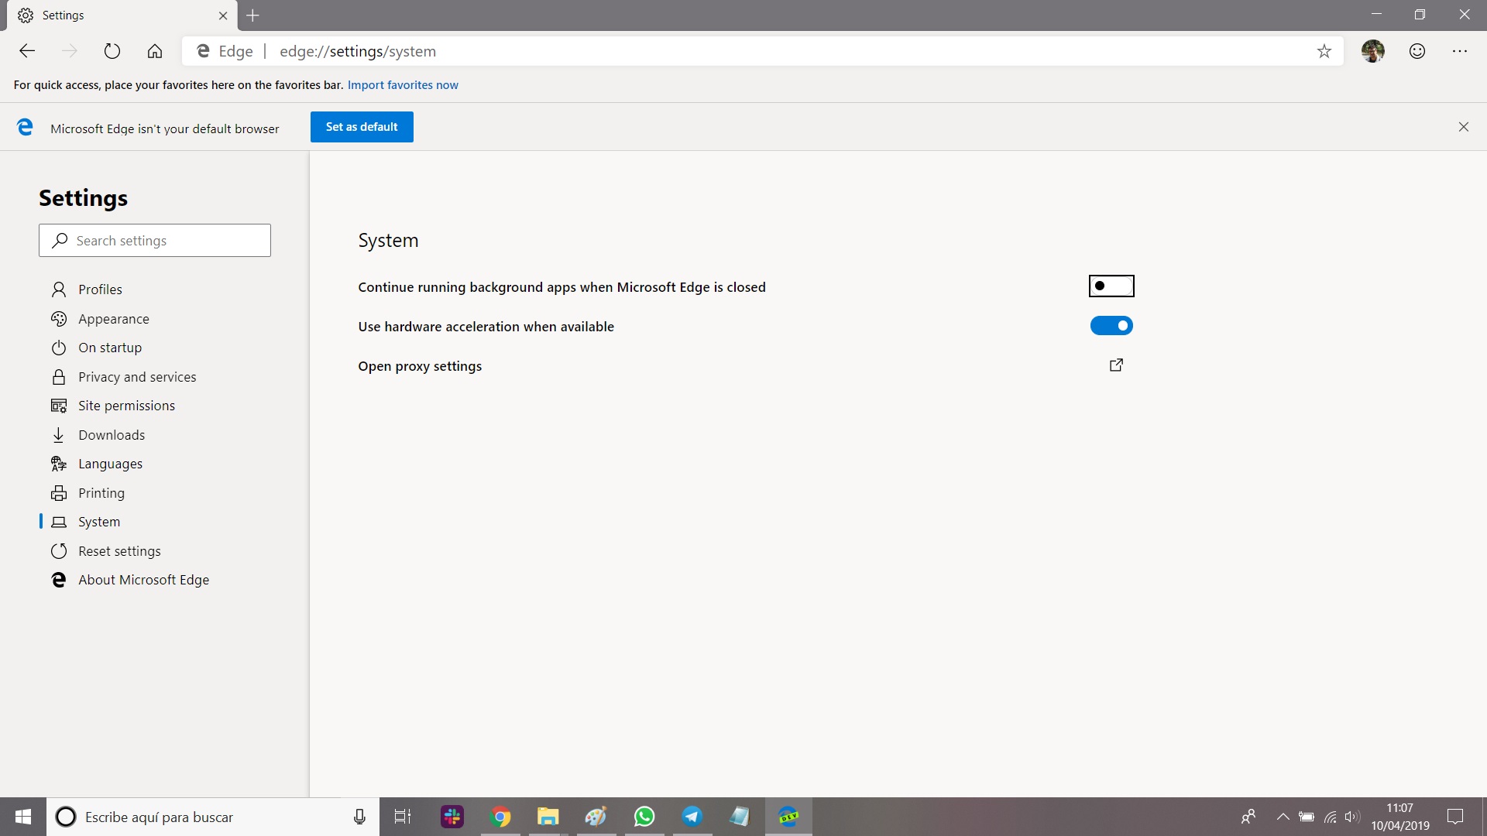The width and height of the screenshot is (1487, 836).
Task: Dismiss the default browser notification bar
Action: 1464,127
